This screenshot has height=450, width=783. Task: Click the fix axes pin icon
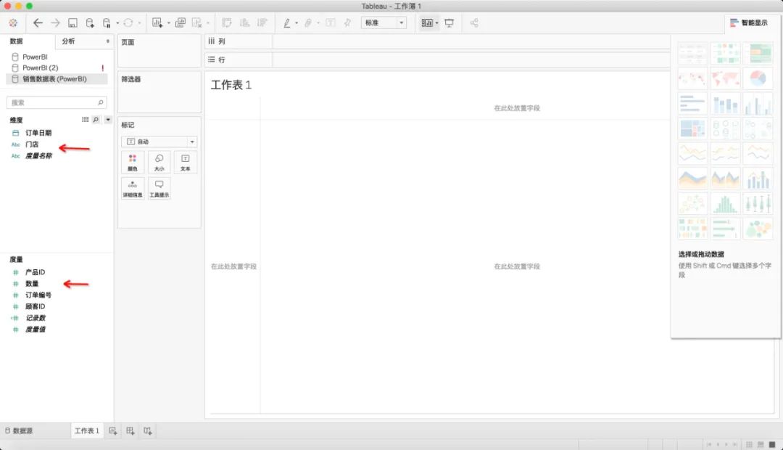coord(347,23)
